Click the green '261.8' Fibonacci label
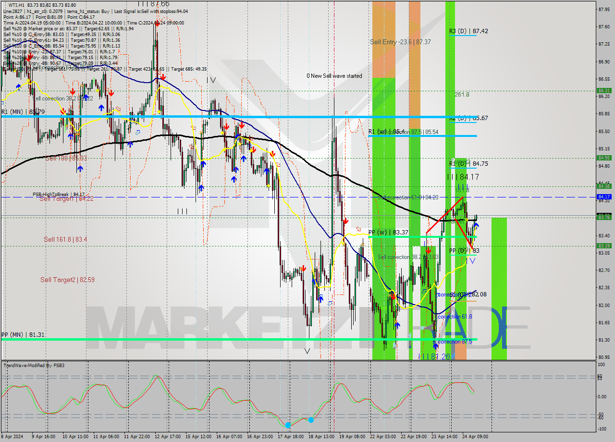 coord(462,95)
